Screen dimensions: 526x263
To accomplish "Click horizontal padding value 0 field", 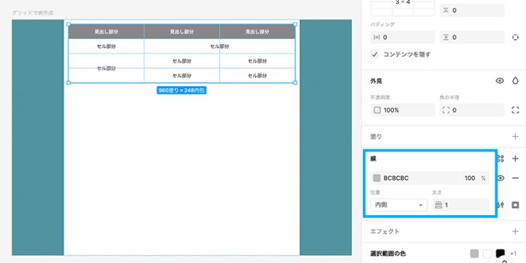I will click(403, 37).
